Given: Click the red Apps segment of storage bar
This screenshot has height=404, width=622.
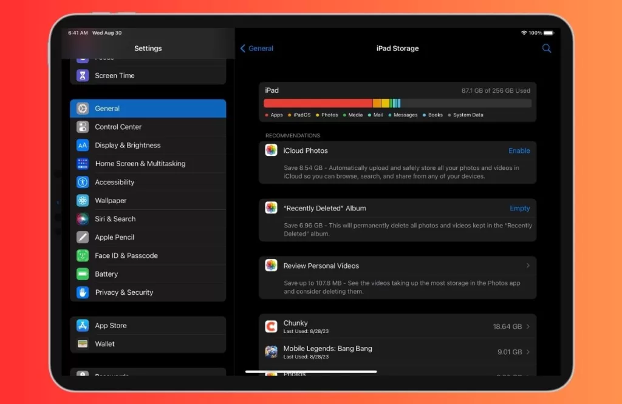Looking at the screenshot, I should [318, 103].
